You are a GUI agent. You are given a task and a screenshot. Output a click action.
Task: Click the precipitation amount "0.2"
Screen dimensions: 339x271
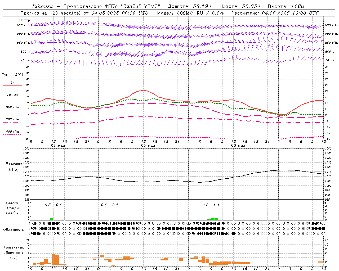click(x=205, y=205)
